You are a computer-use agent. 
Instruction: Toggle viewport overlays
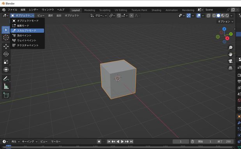pyautogui.click(x=199, y=16)
